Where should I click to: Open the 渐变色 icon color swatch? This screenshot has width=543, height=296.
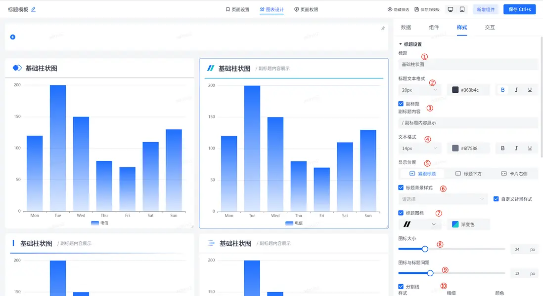coord(455,224)
